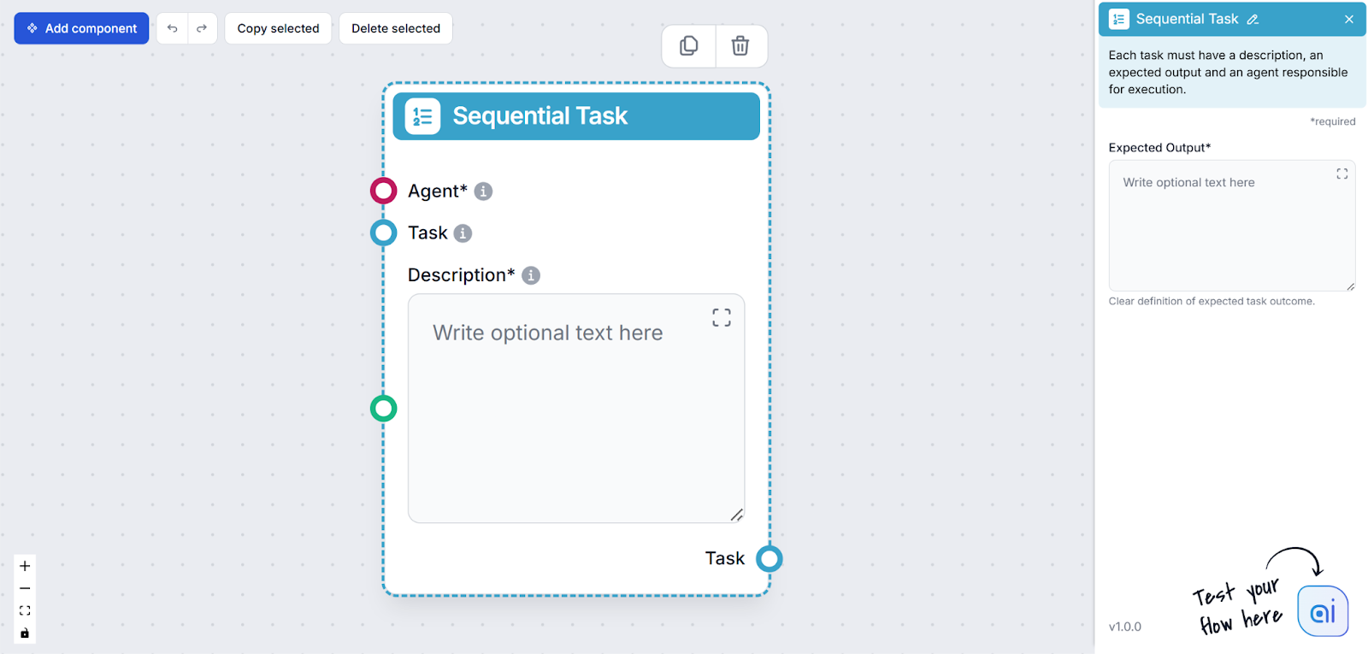The image size is (1368, 654).
Task: Click the redo arrow icon
Action: (x=202, y=28)
